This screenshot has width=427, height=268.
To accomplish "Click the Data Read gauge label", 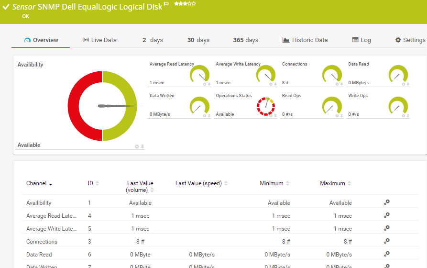I will 358,64.
